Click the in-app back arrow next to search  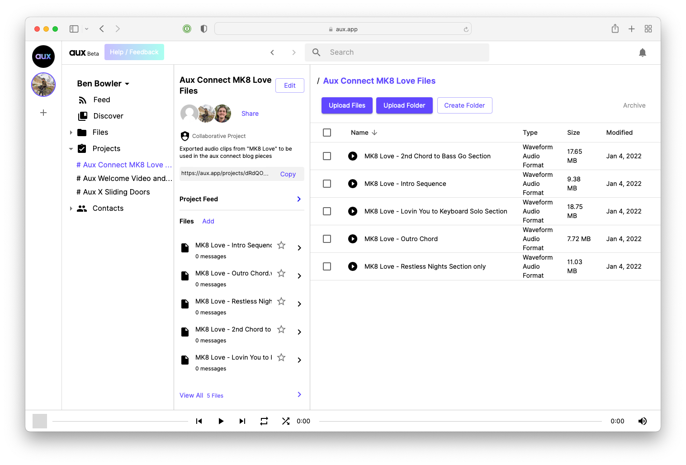click(x=272, y=52)
